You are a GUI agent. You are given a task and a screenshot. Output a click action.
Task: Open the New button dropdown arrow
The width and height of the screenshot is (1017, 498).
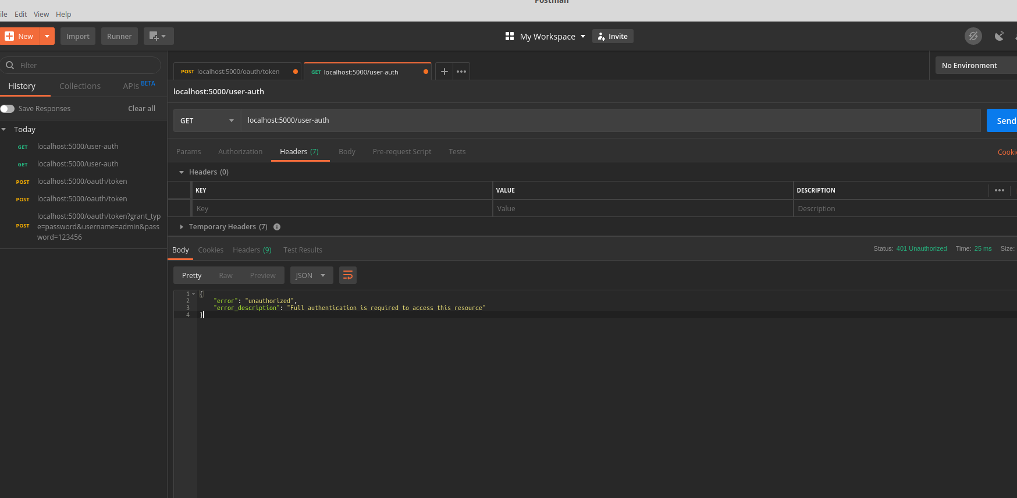(x=47, y=36)
